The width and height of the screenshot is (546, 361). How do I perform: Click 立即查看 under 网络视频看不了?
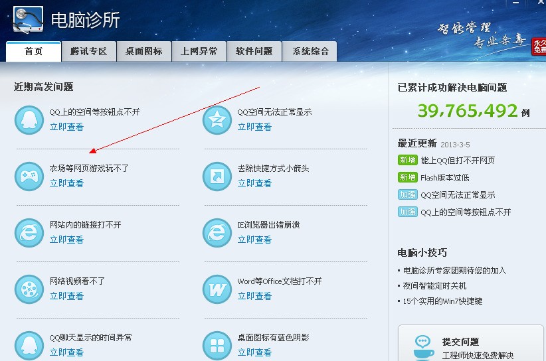tap(66, 296)
